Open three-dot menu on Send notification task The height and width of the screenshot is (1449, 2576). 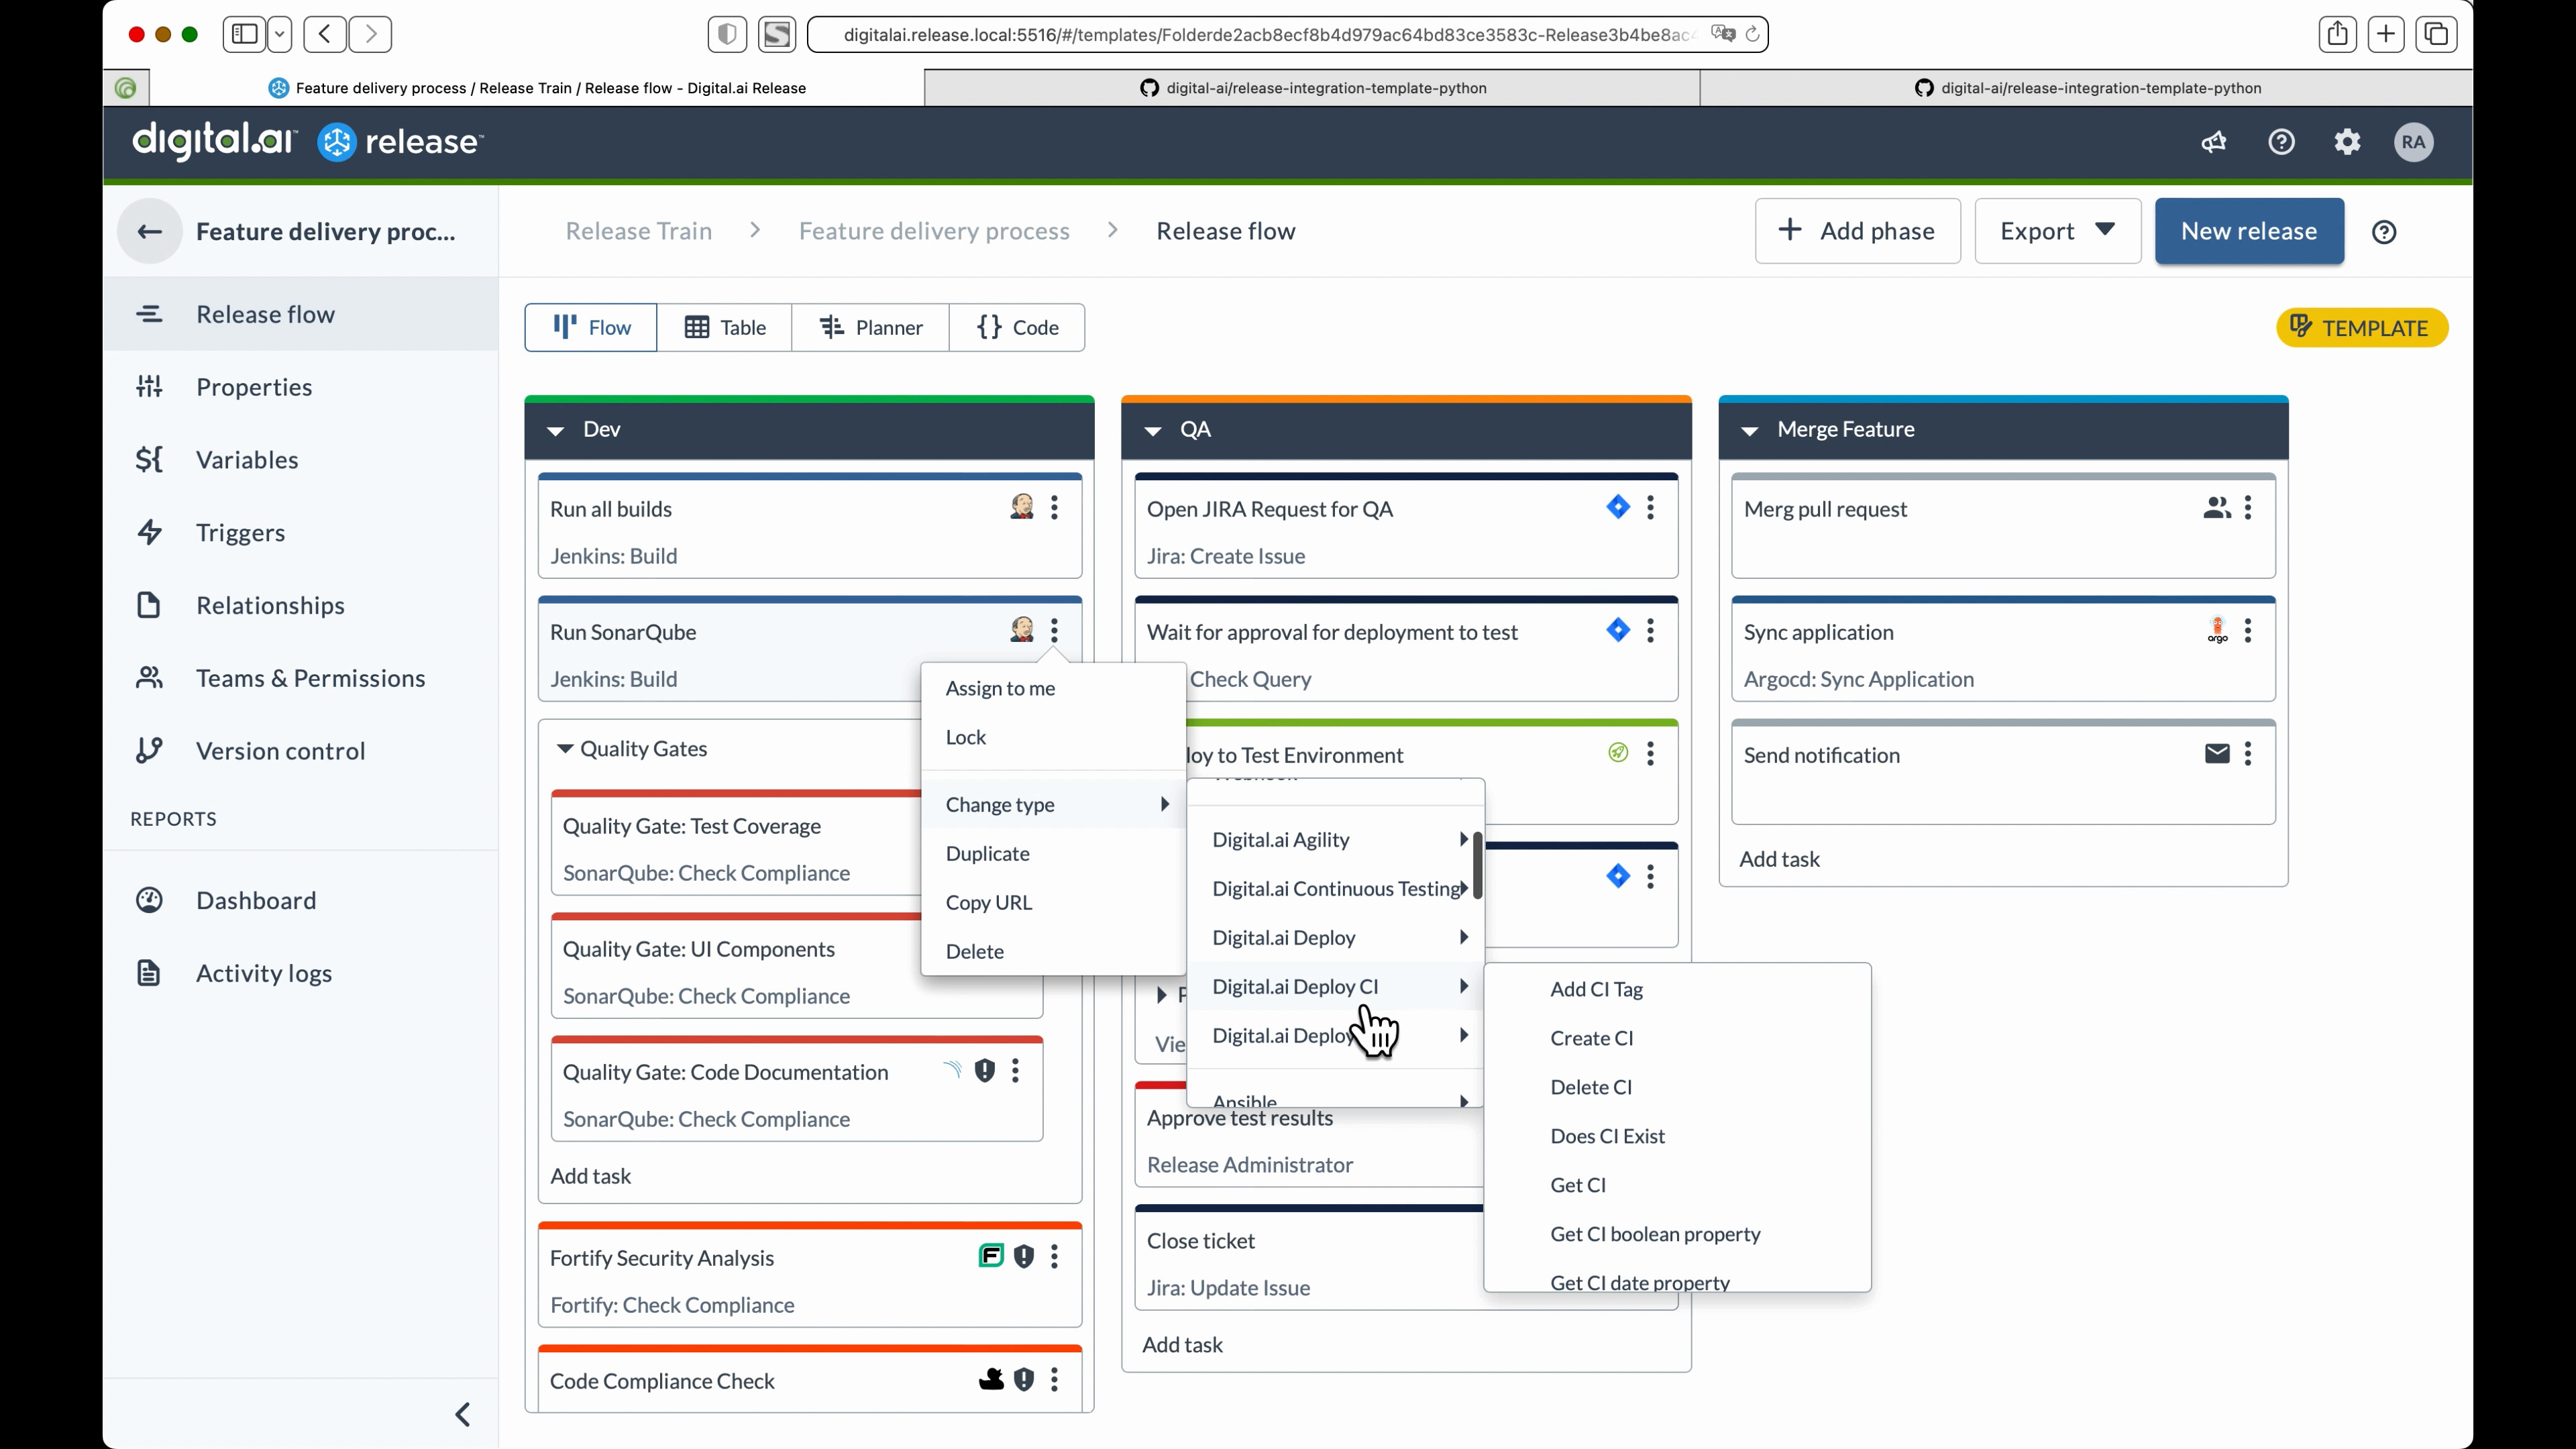coord(2248,754)
